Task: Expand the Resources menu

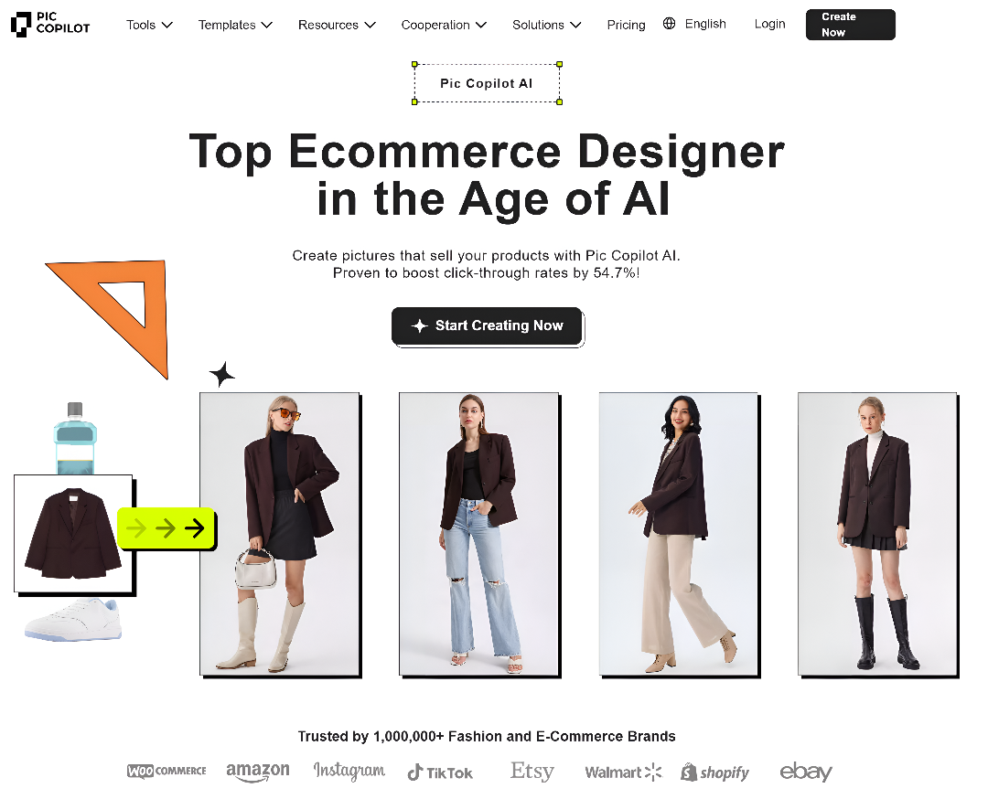Action: tap(337, 25)
